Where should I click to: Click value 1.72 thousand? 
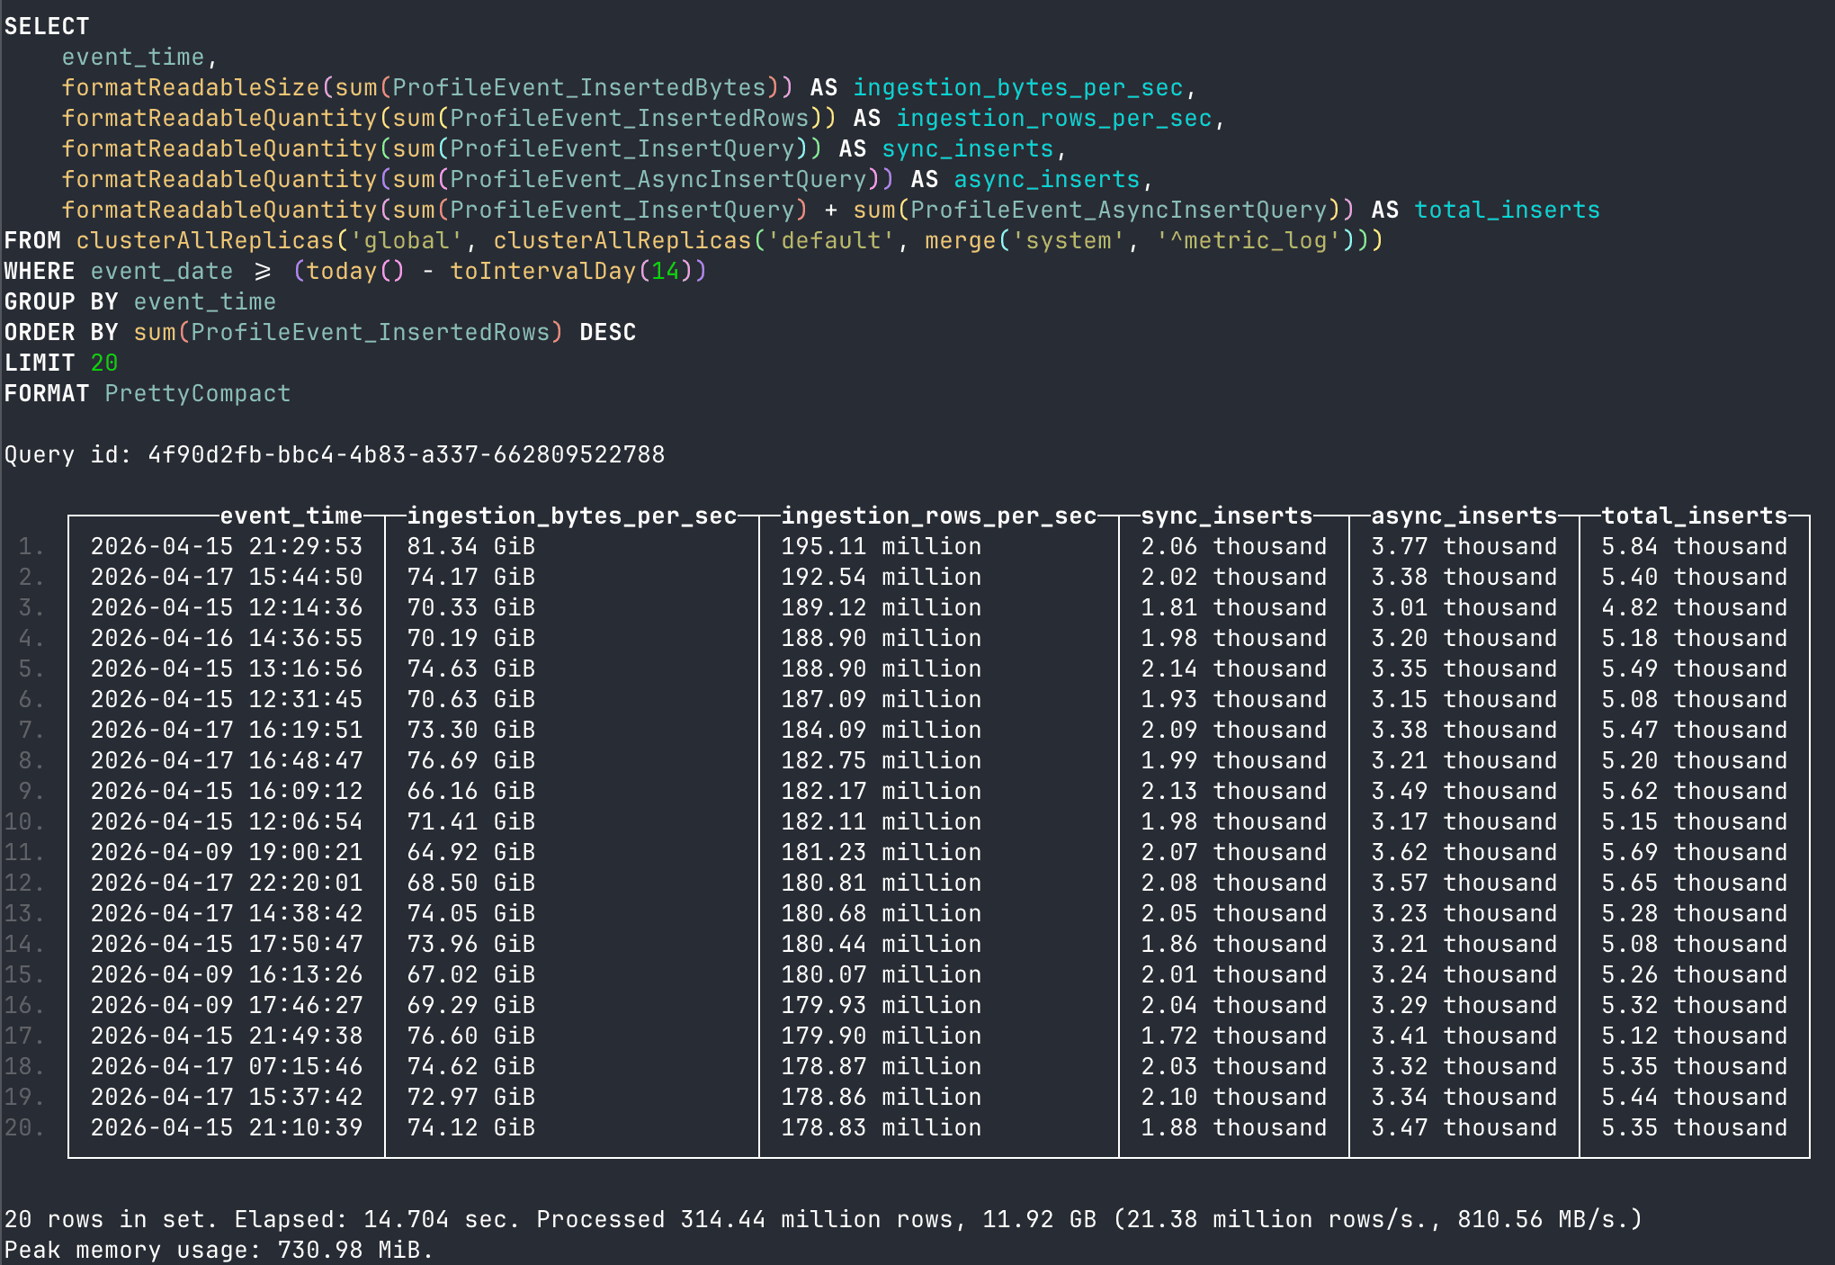point(1234,1036)
